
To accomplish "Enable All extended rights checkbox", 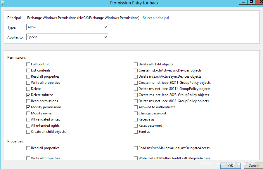I will pyautogui.click(x=28, y=126).
